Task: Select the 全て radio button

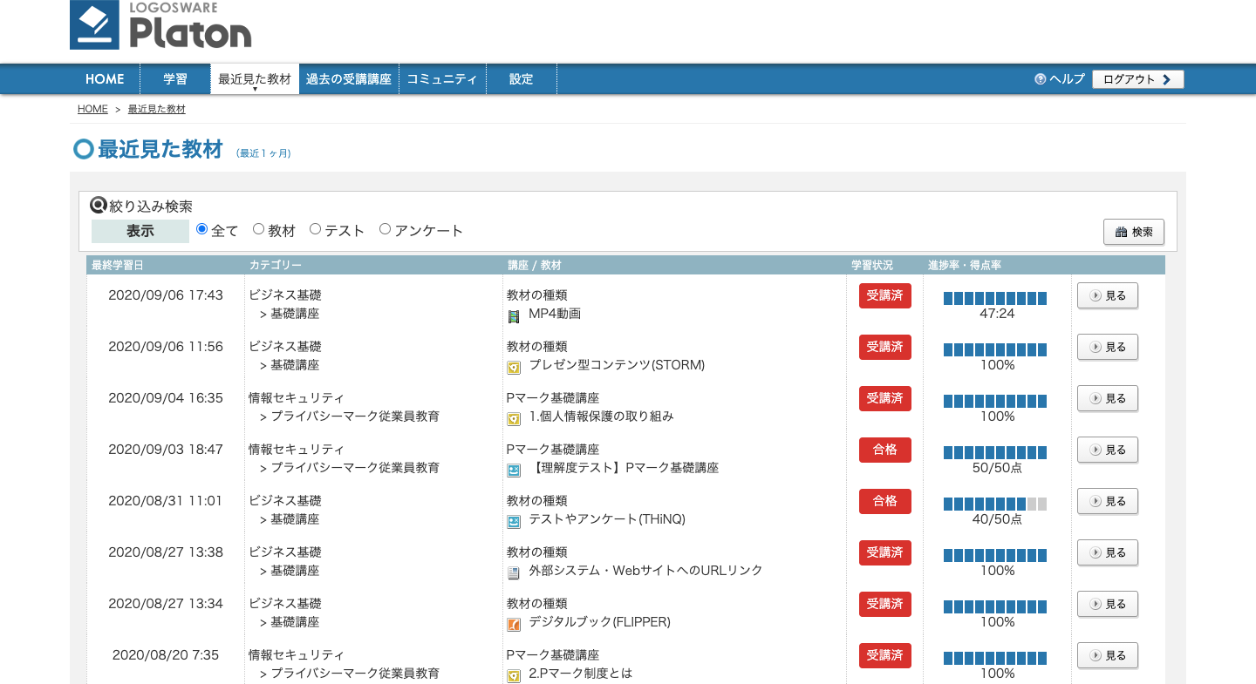Action: click(202, 229)
